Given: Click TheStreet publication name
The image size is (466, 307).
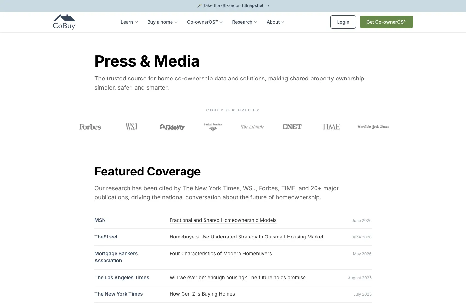Looking at the screenshot, I should 106,237.
